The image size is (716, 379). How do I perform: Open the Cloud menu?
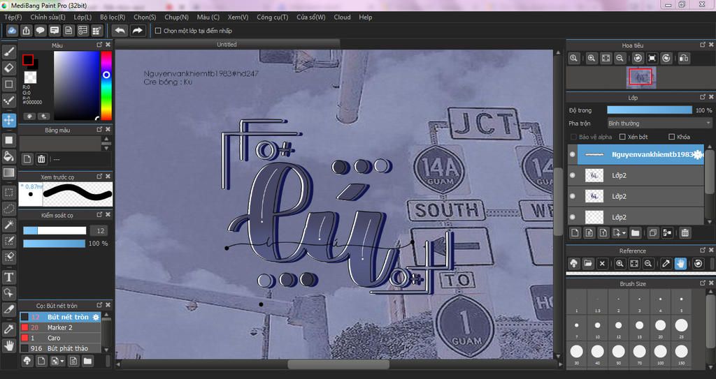[342, 17]
